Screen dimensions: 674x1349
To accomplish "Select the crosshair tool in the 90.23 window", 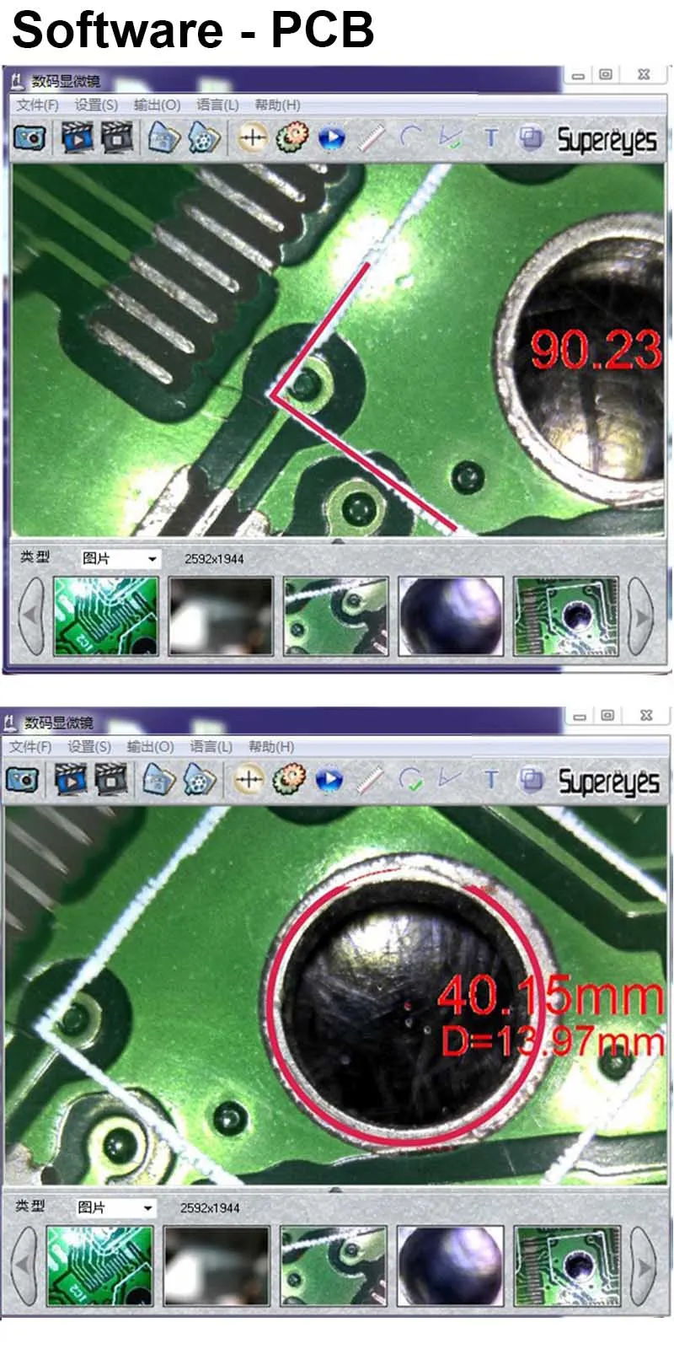I will 252,137.
